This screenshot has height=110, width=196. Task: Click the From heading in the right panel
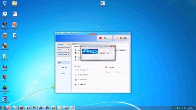coord(74,44)
